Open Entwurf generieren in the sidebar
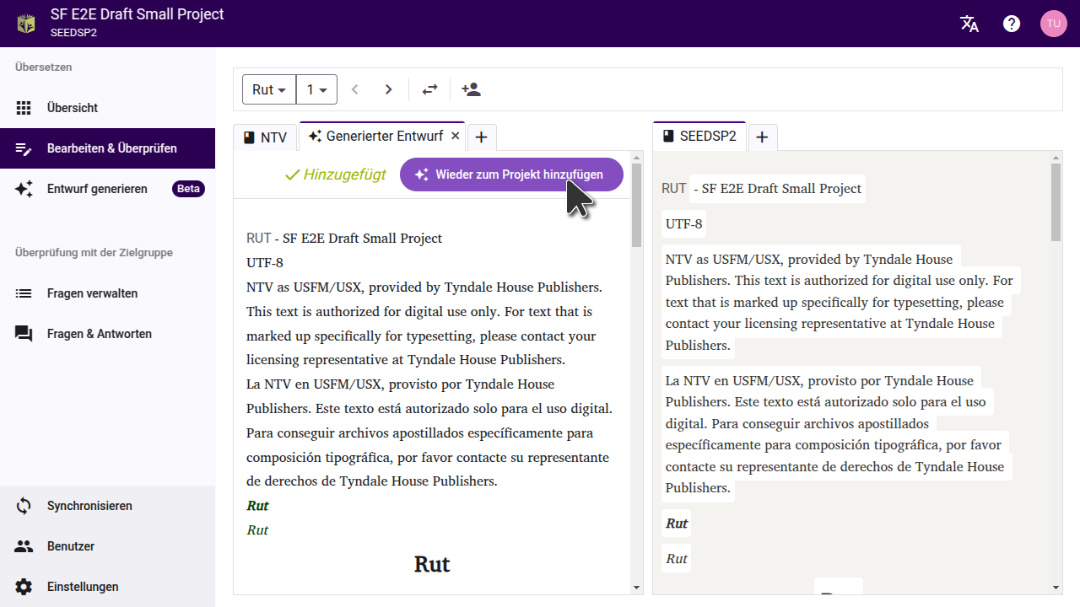Screen dimensions: 1080x607 click(97, 189)
